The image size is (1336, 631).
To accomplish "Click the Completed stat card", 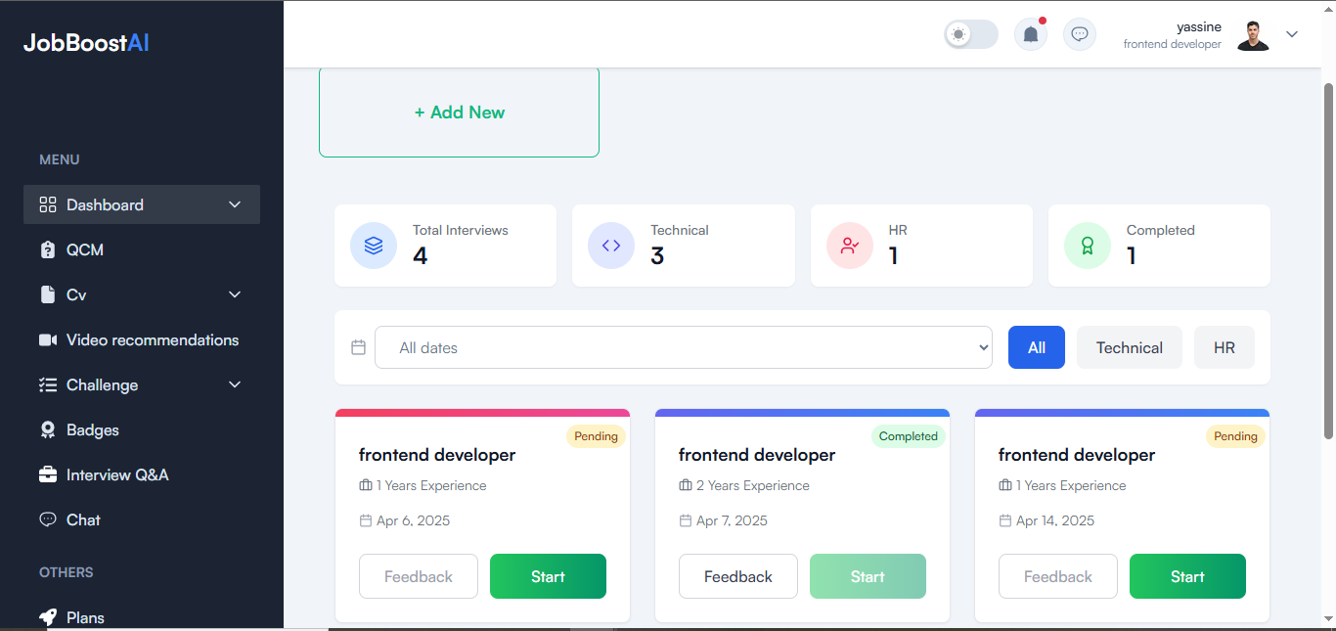I will tap(1159, 246).
